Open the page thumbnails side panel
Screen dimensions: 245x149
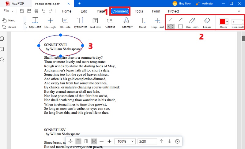point(2,39)
